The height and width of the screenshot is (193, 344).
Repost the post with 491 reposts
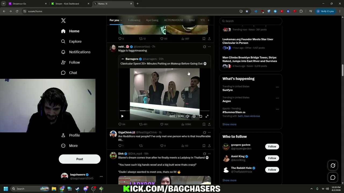[143, 124]
